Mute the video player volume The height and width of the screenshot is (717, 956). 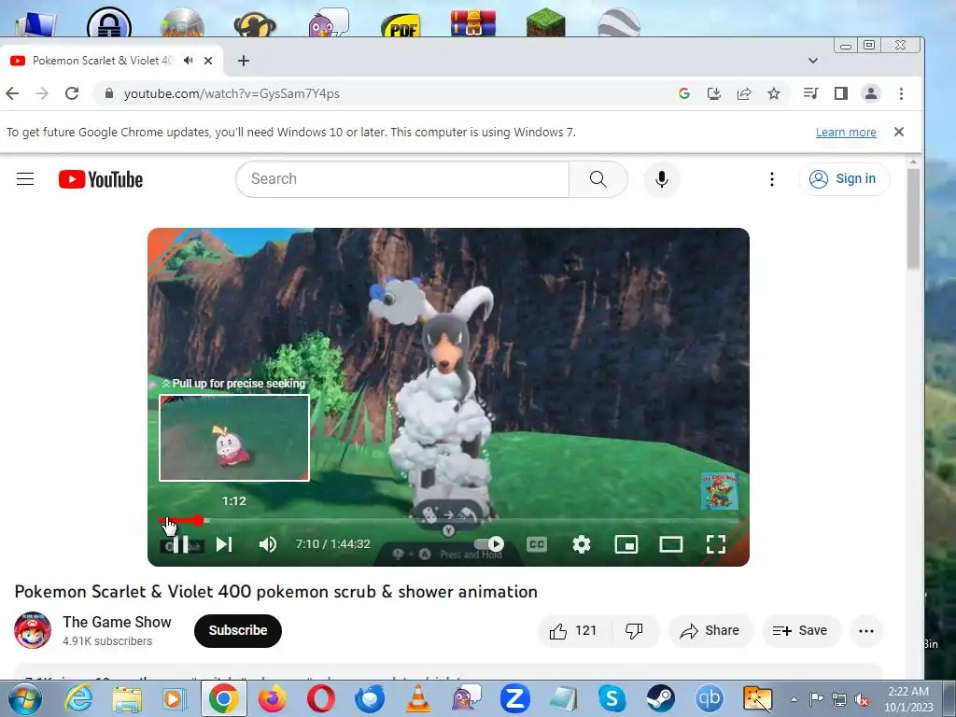pyautogui.click(x=268, y=544)
